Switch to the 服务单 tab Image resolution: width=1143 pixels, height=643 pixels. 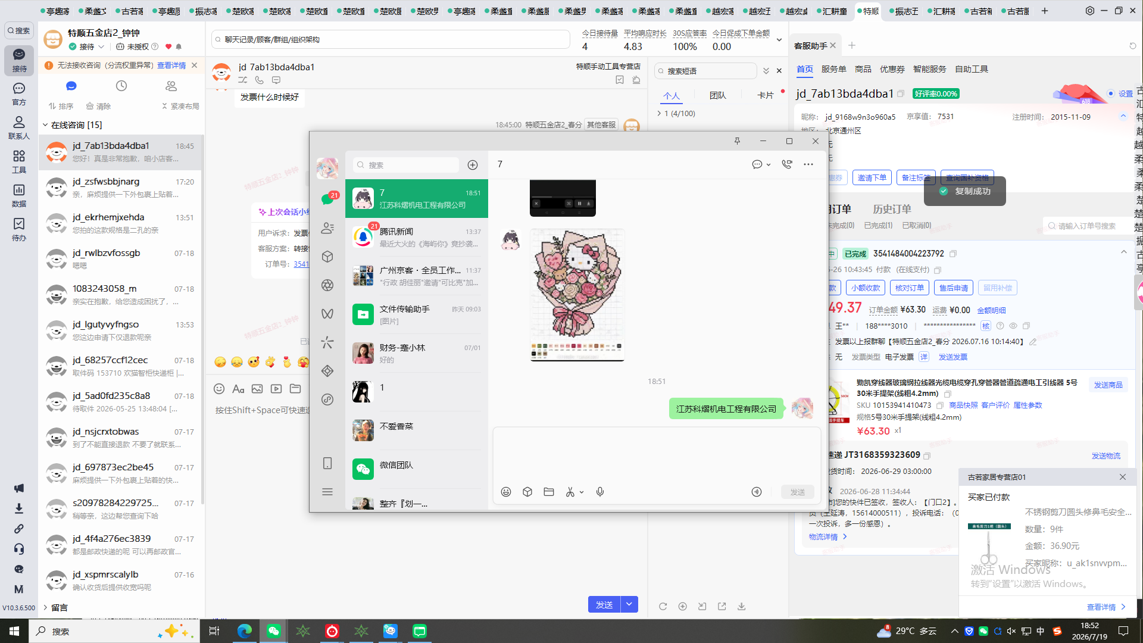pyautogui.click(x=833, y=69)
